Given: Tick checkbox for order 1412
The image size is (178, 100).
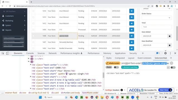Looking at the screenshot, I should [33, 23].
